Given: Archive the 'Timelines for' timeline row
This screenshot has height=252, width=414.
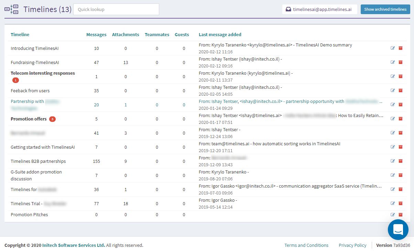Looking at the screenshot, I should pos(401,189).
